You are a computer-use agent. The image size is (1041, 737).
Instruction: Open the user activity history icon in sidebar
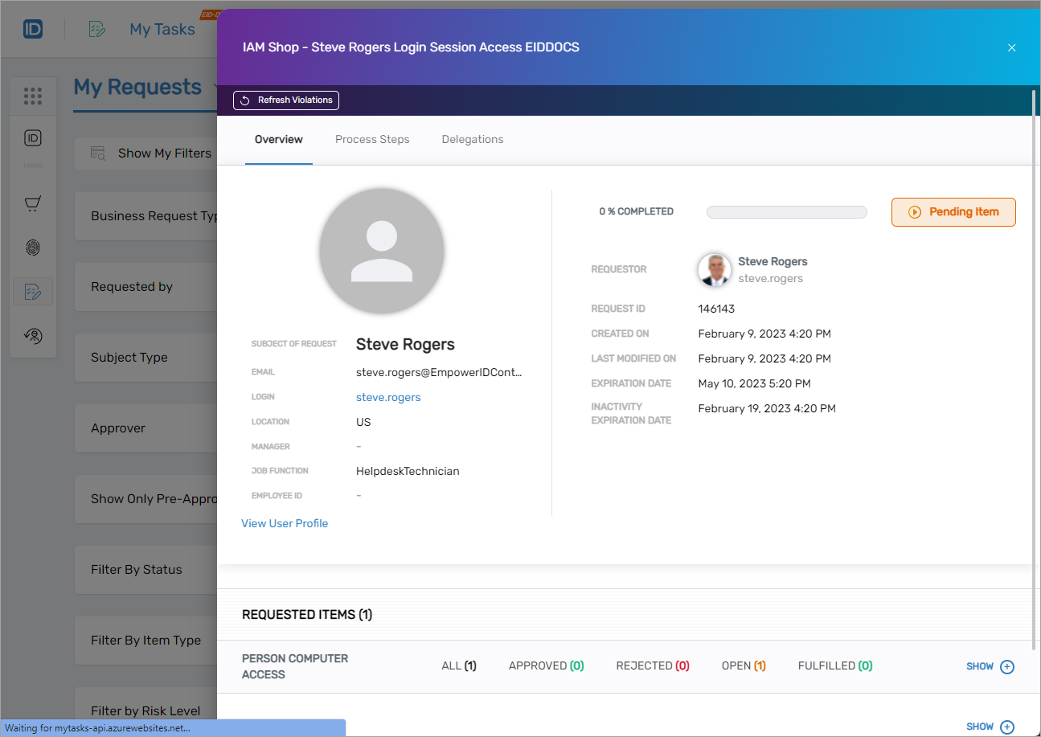tap(33, 335)
